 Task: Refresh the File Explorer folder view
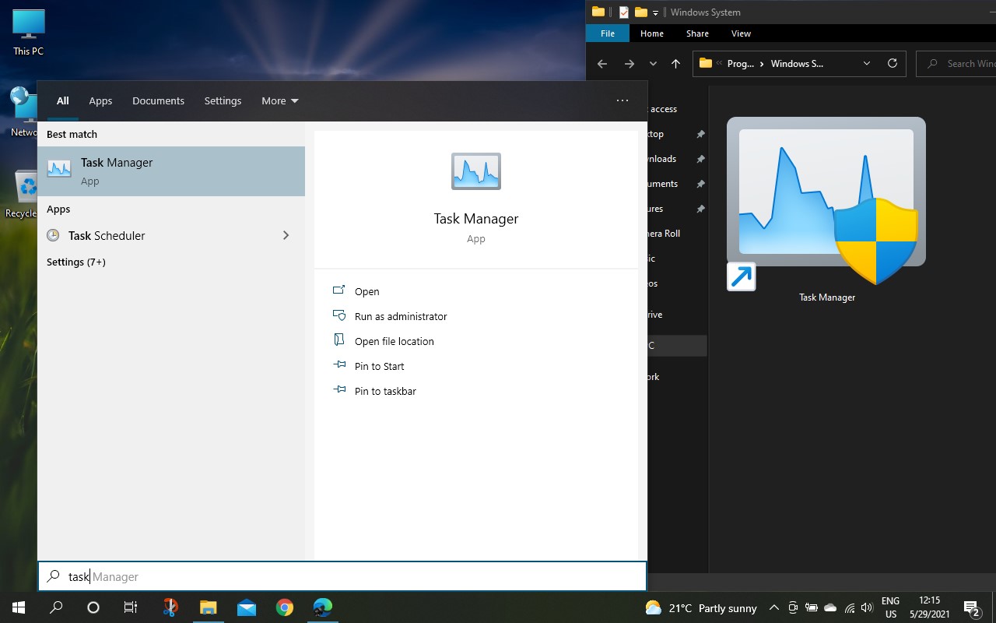click(x=893, y=64)
